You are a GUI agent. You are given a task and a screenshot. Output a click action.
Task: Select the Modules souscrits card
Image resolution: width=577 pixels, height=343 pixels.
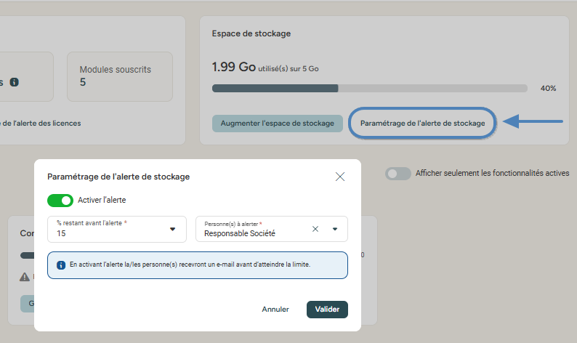click(x=119, y=76)
